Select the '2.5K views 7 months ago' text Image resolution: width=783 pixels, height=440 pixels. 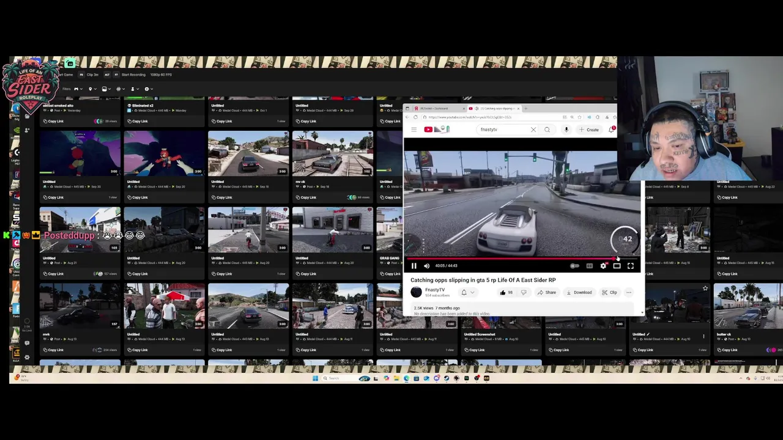(437, 308)
